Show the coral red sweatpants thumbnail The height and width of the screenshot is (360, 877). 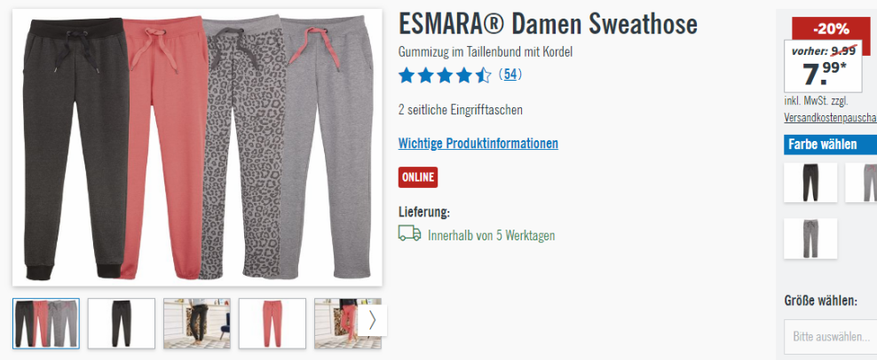click(x=273, y=324)
